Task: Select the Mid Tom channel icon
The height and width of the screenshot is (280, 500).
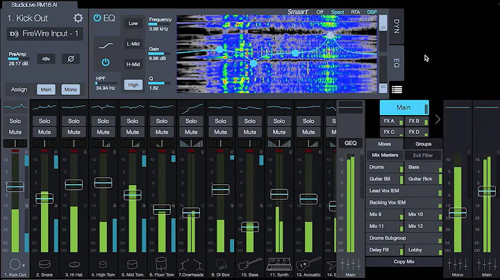Action: 133,264
